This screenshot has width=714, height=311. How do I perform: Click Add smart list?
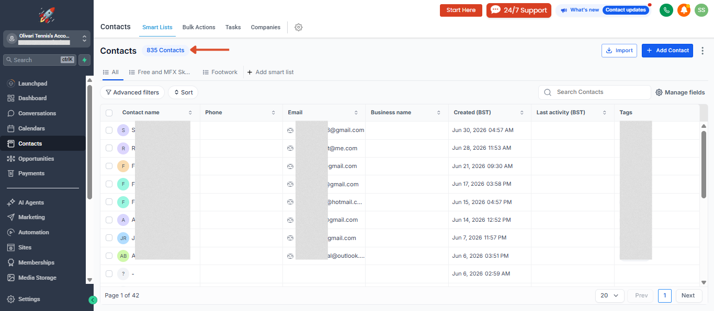point(270,72)
